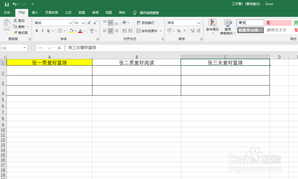Open the phonetic guide wén button
The height and width of the screenshot is (179, 298).
92,31
